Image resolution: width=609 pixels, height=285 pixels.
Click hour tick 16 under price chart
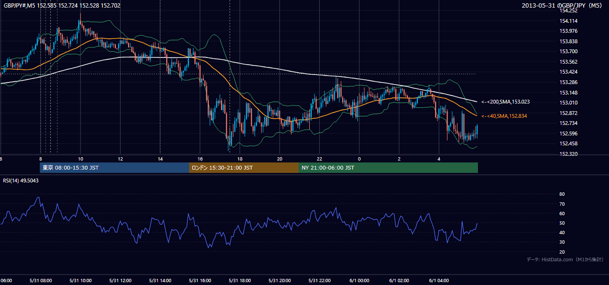pyautogui.click(x=200, y=159)
